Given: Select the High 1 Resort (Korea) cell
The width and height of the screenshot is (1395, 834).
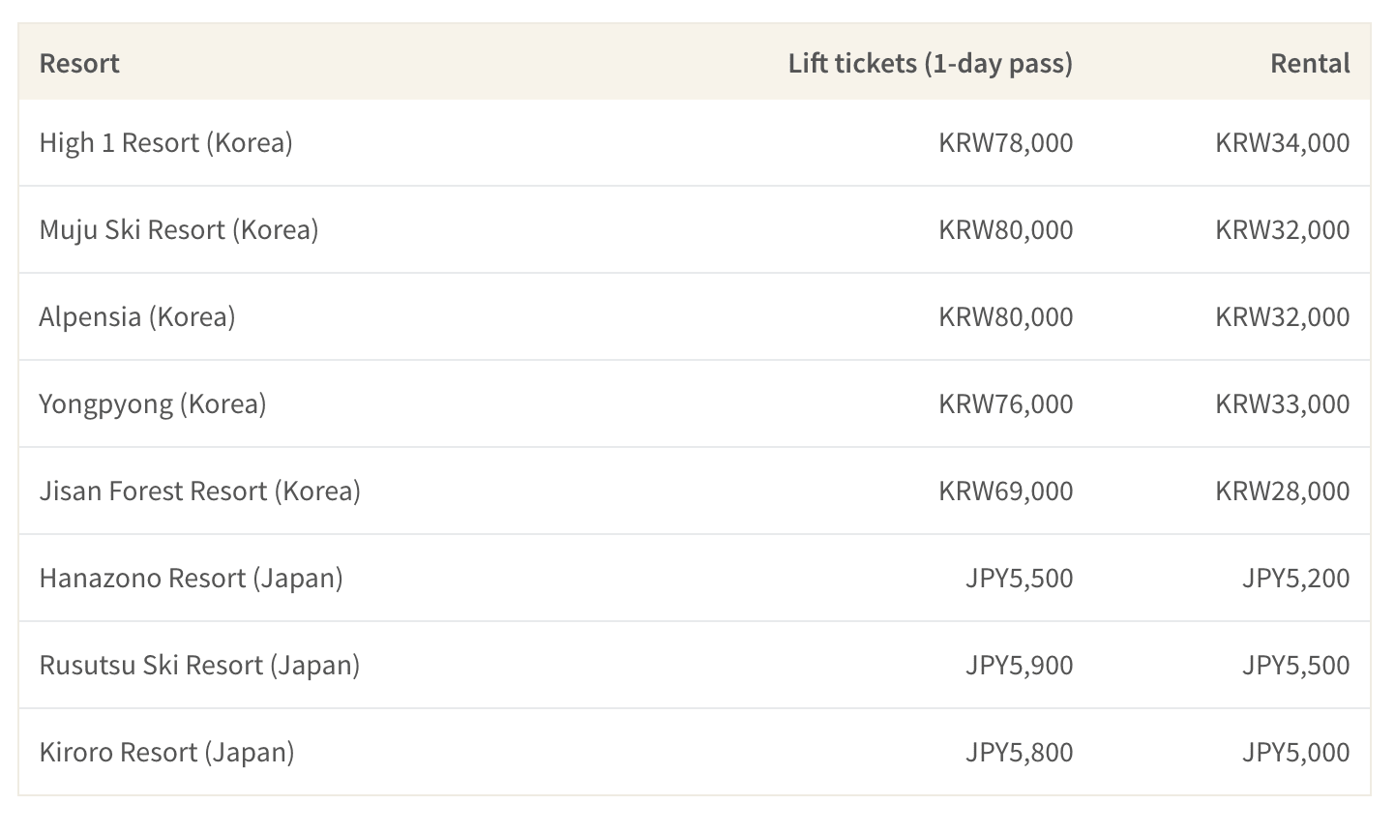Looking at the screenshot, I should point(165,142).
